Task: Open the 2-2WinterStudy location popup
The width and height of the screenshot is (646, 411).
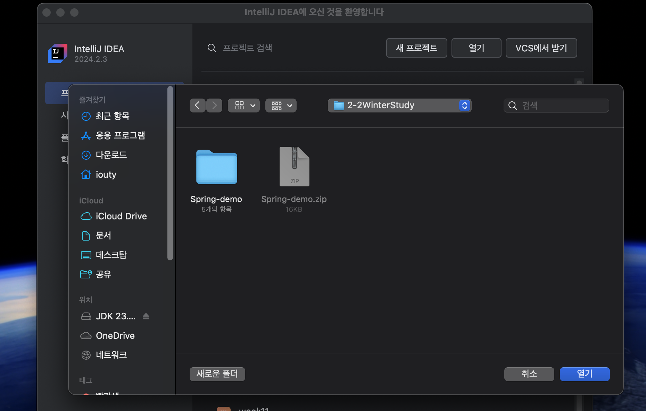Action: tap(399, 105)
